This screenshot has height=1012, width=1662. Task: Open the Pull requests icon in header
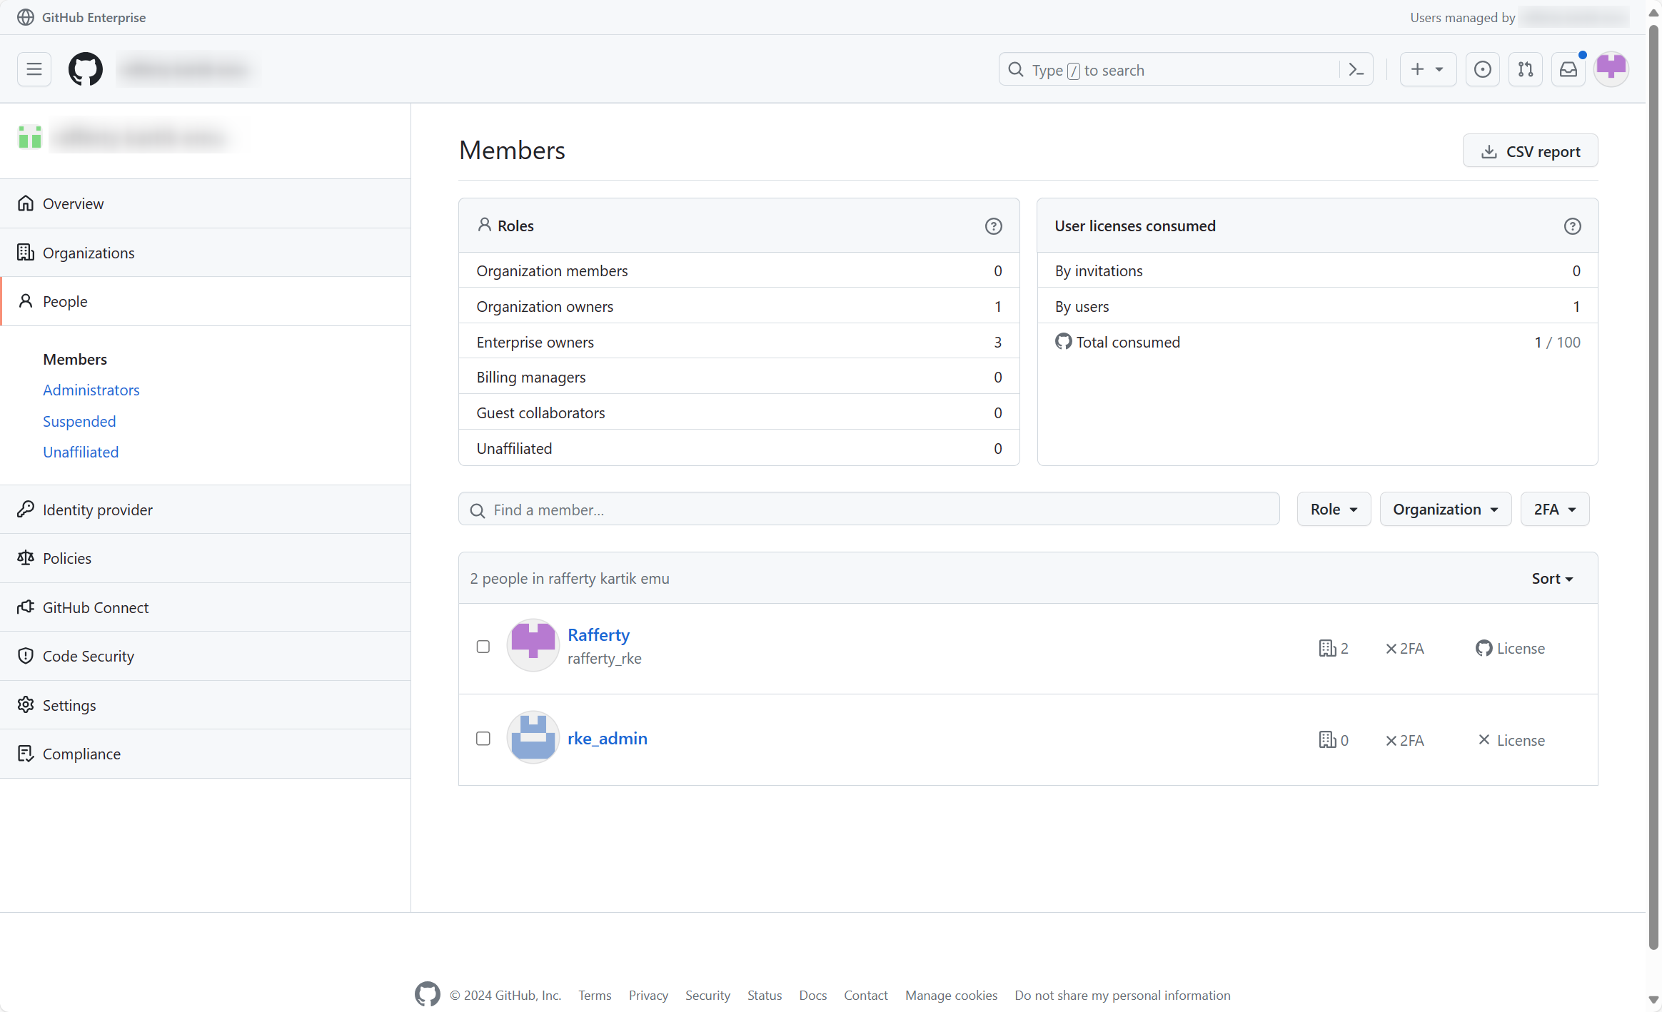pos(1525,69)
